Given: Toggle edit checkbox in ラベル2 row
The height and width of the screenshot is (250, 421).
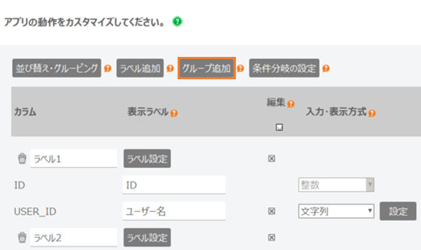Looking at the screenshot, I should [272, 238].
